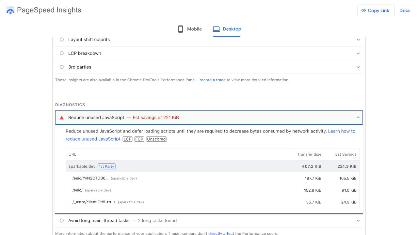This screenshot has width=418, height=235.
Task: Click the red triangle warning icon
Action: (x=62, y=117)
